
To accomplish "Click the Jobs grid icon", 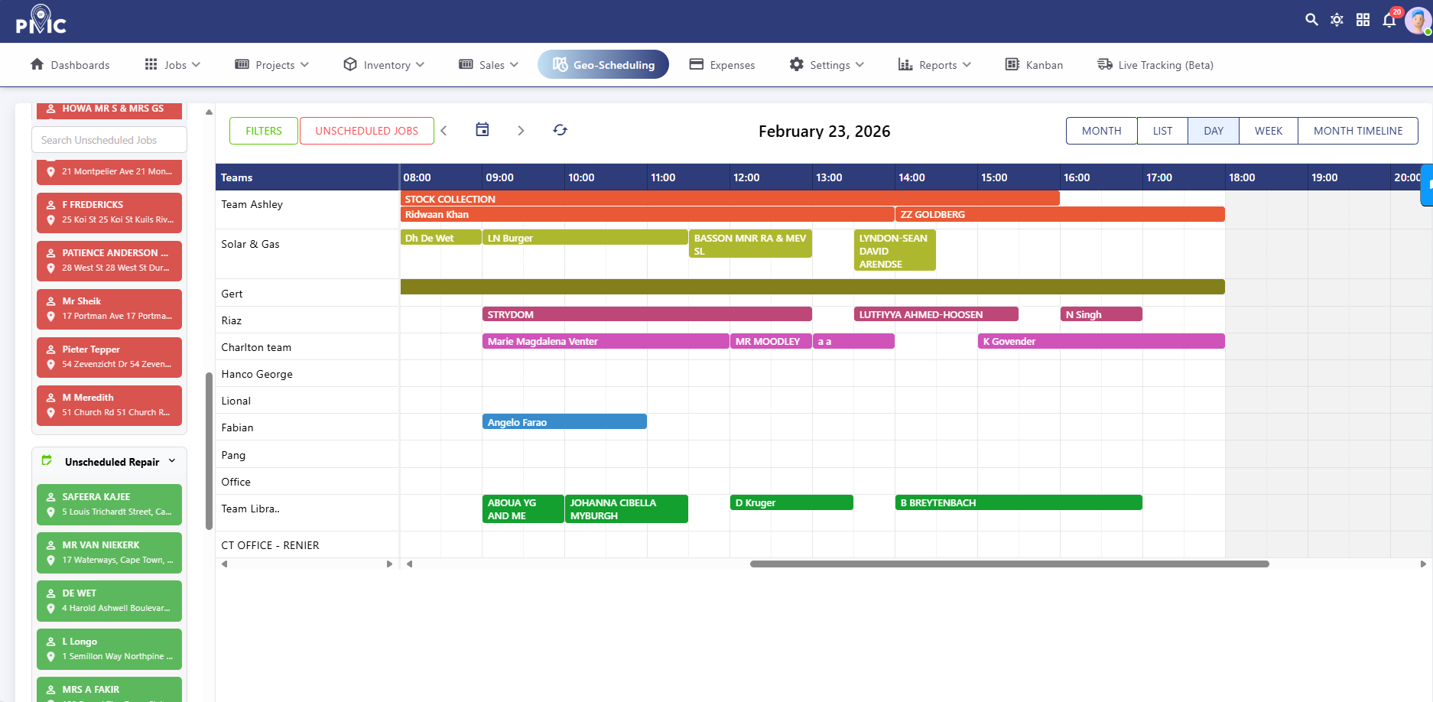I will pyautogui.click(x=151, y=64).
